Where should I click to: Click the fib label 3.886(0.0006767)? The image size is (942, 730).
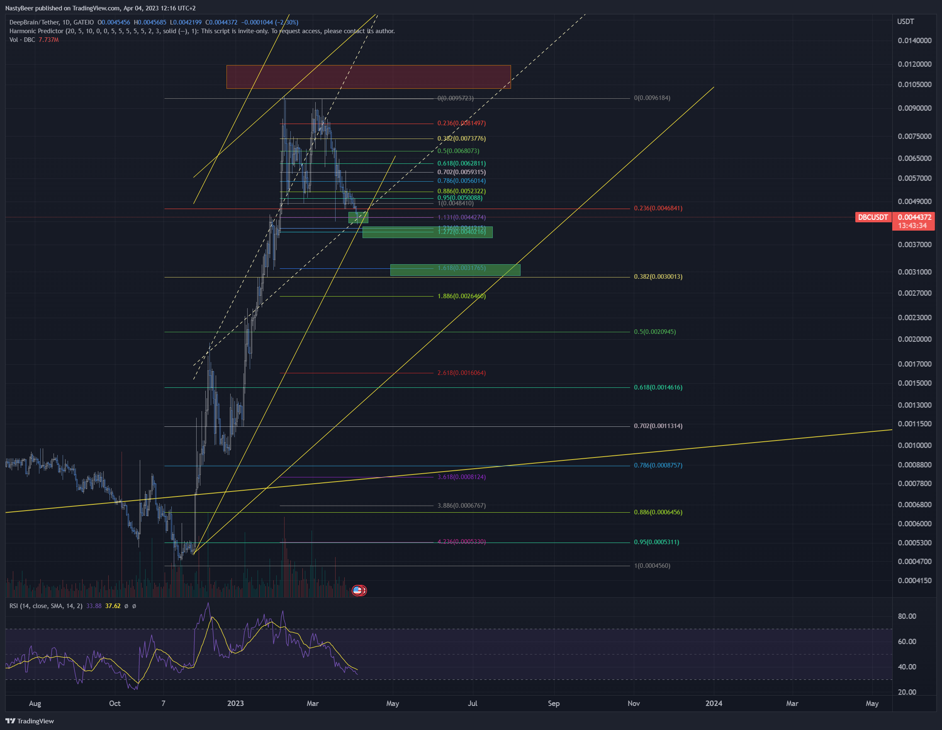tap(462, 505)
